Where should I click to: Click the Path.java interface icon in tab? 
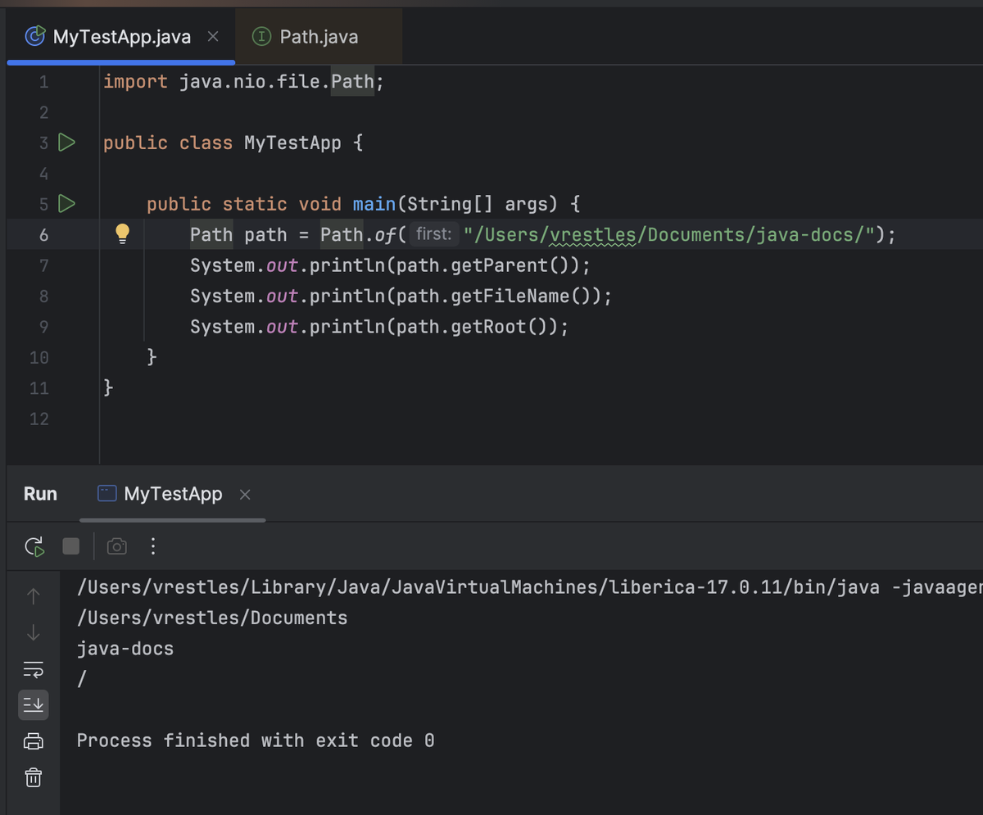[x=262, y=37]
